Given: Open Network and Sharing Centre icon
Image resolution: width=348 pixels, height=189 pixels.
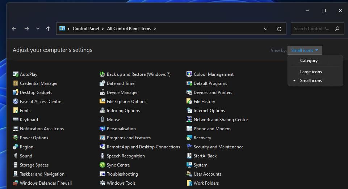Looking at the screenshot, I should click(189, 120).
